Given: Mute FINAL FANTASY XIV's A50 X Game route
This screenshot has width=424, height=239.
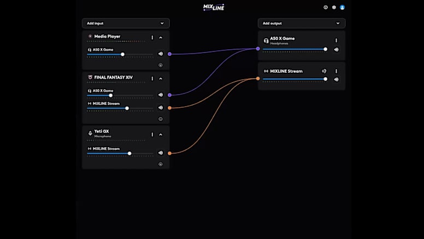Looking at the screenshot, I should click(x=161, y=95).
